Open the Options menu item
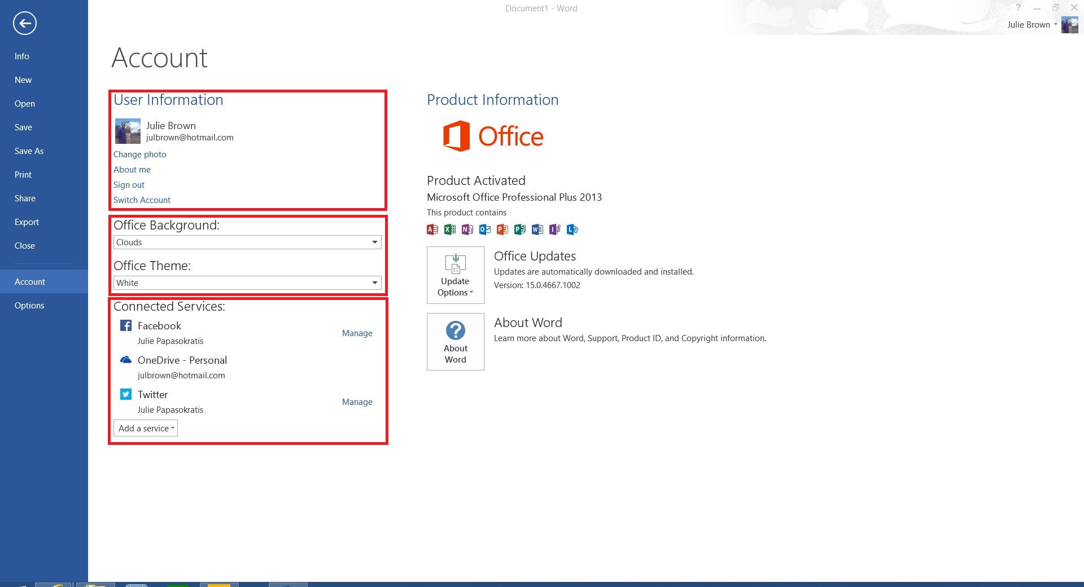Screen dimensions: 1084x587 coord(29,305)
